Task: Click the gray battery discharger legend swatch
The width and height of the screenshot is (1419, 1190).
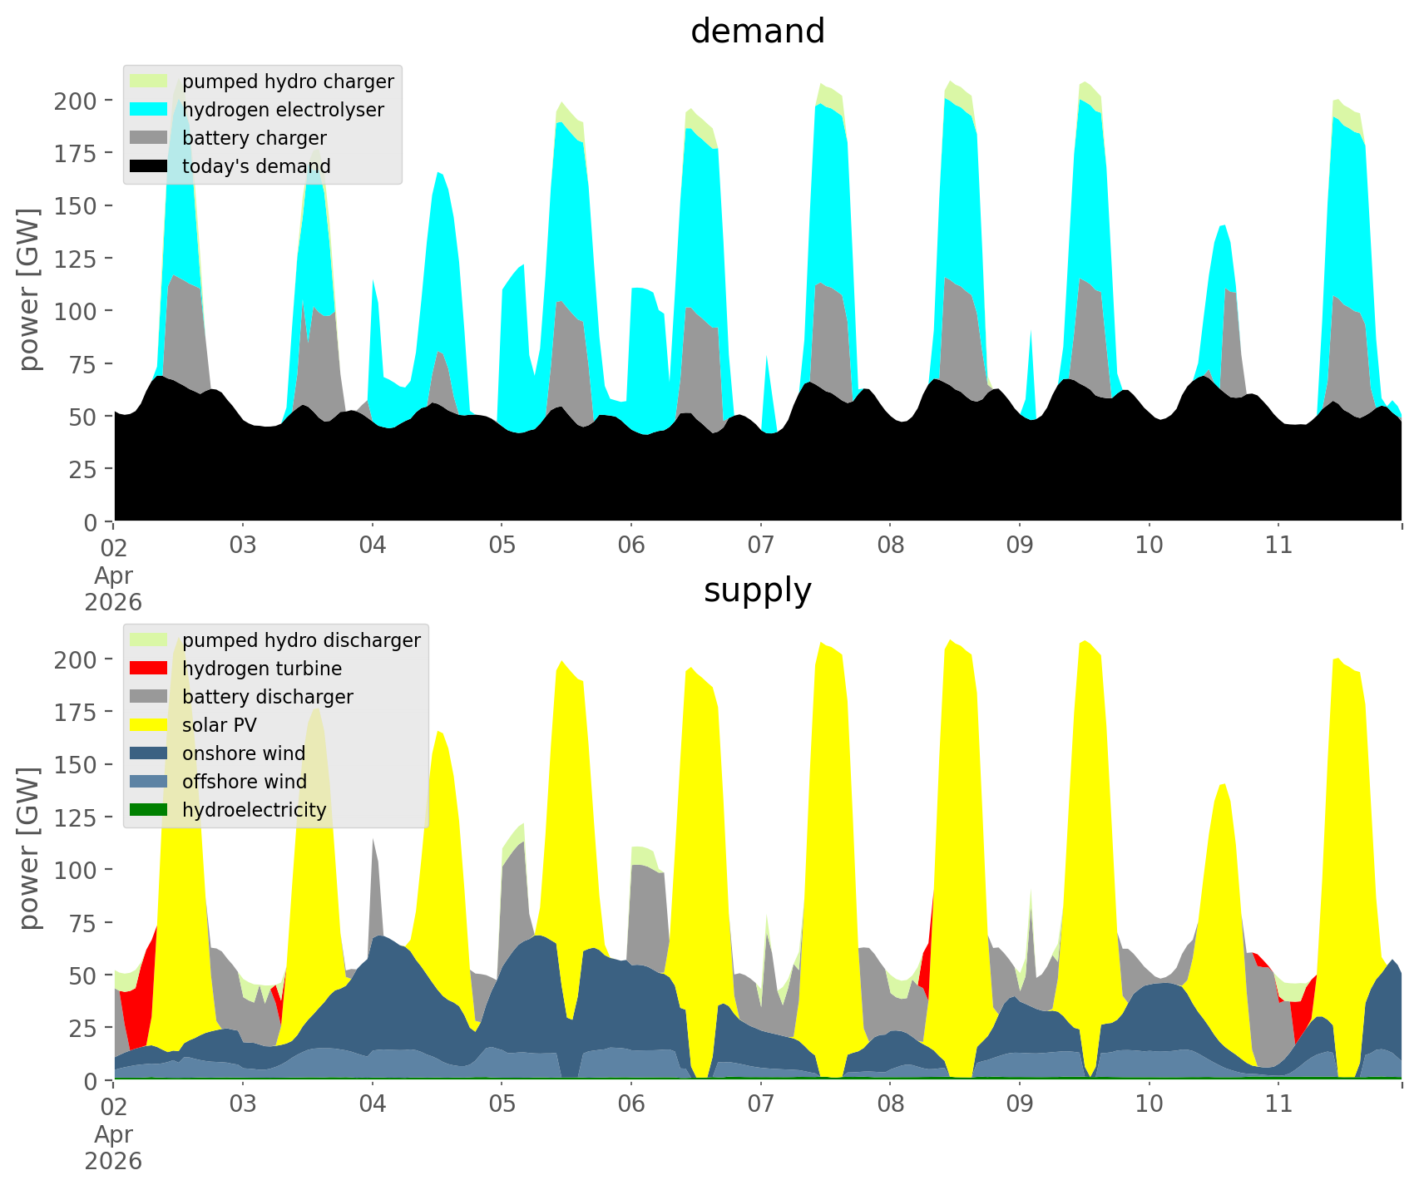Action: pyautogui.click(x=149, y=697)
